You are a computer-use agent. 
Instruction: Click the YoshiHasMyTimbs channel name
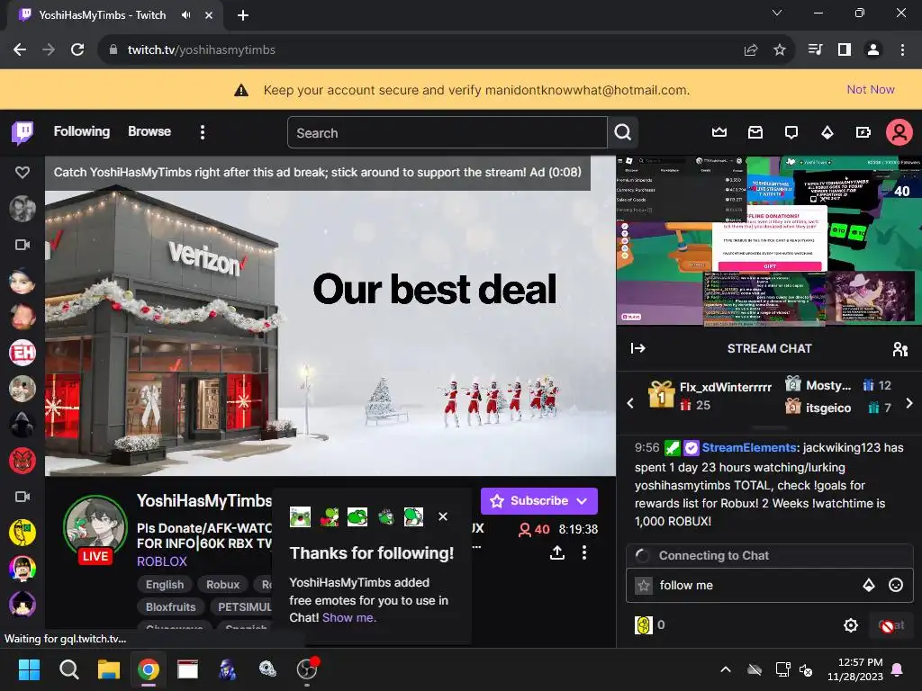pos(204,500)
